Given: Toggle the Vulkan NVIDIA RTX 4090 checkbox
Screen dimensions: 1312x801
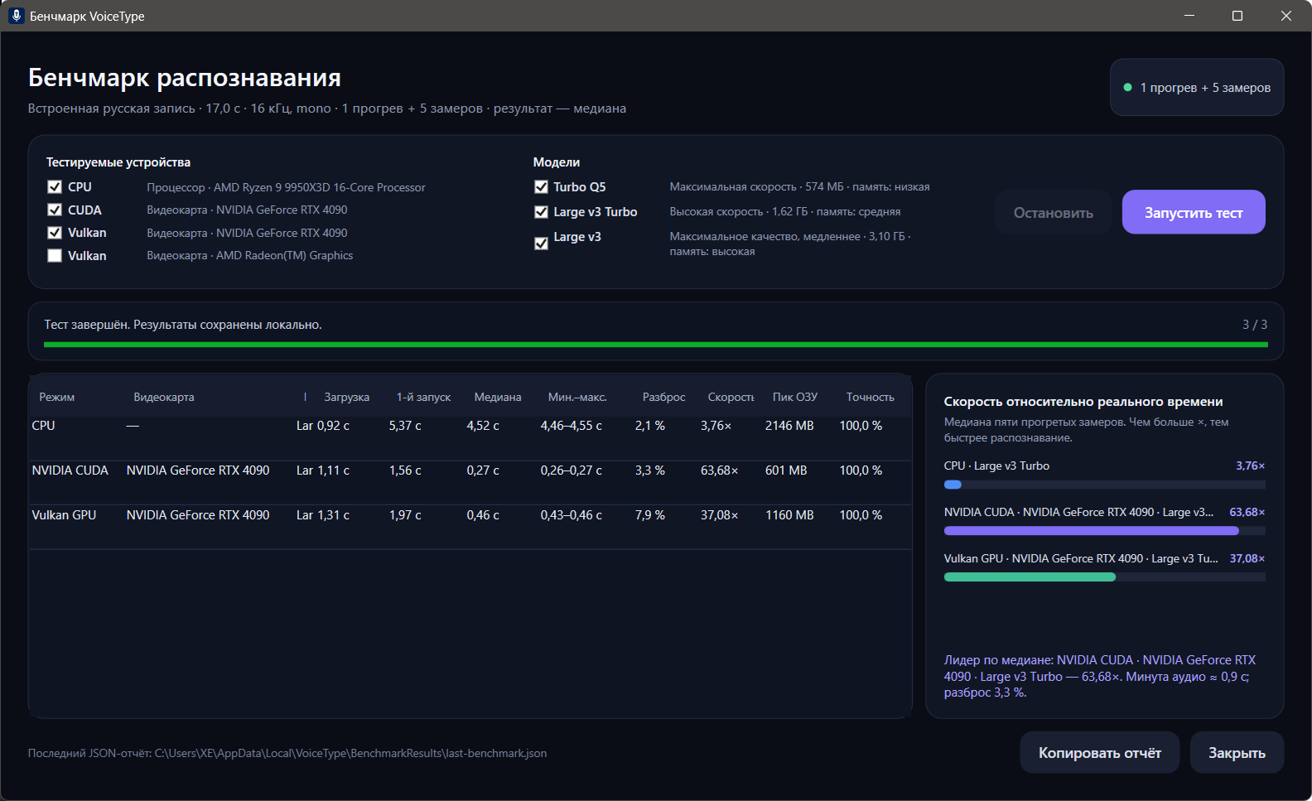Looking at the screenshot, I should tap(55, 233).
